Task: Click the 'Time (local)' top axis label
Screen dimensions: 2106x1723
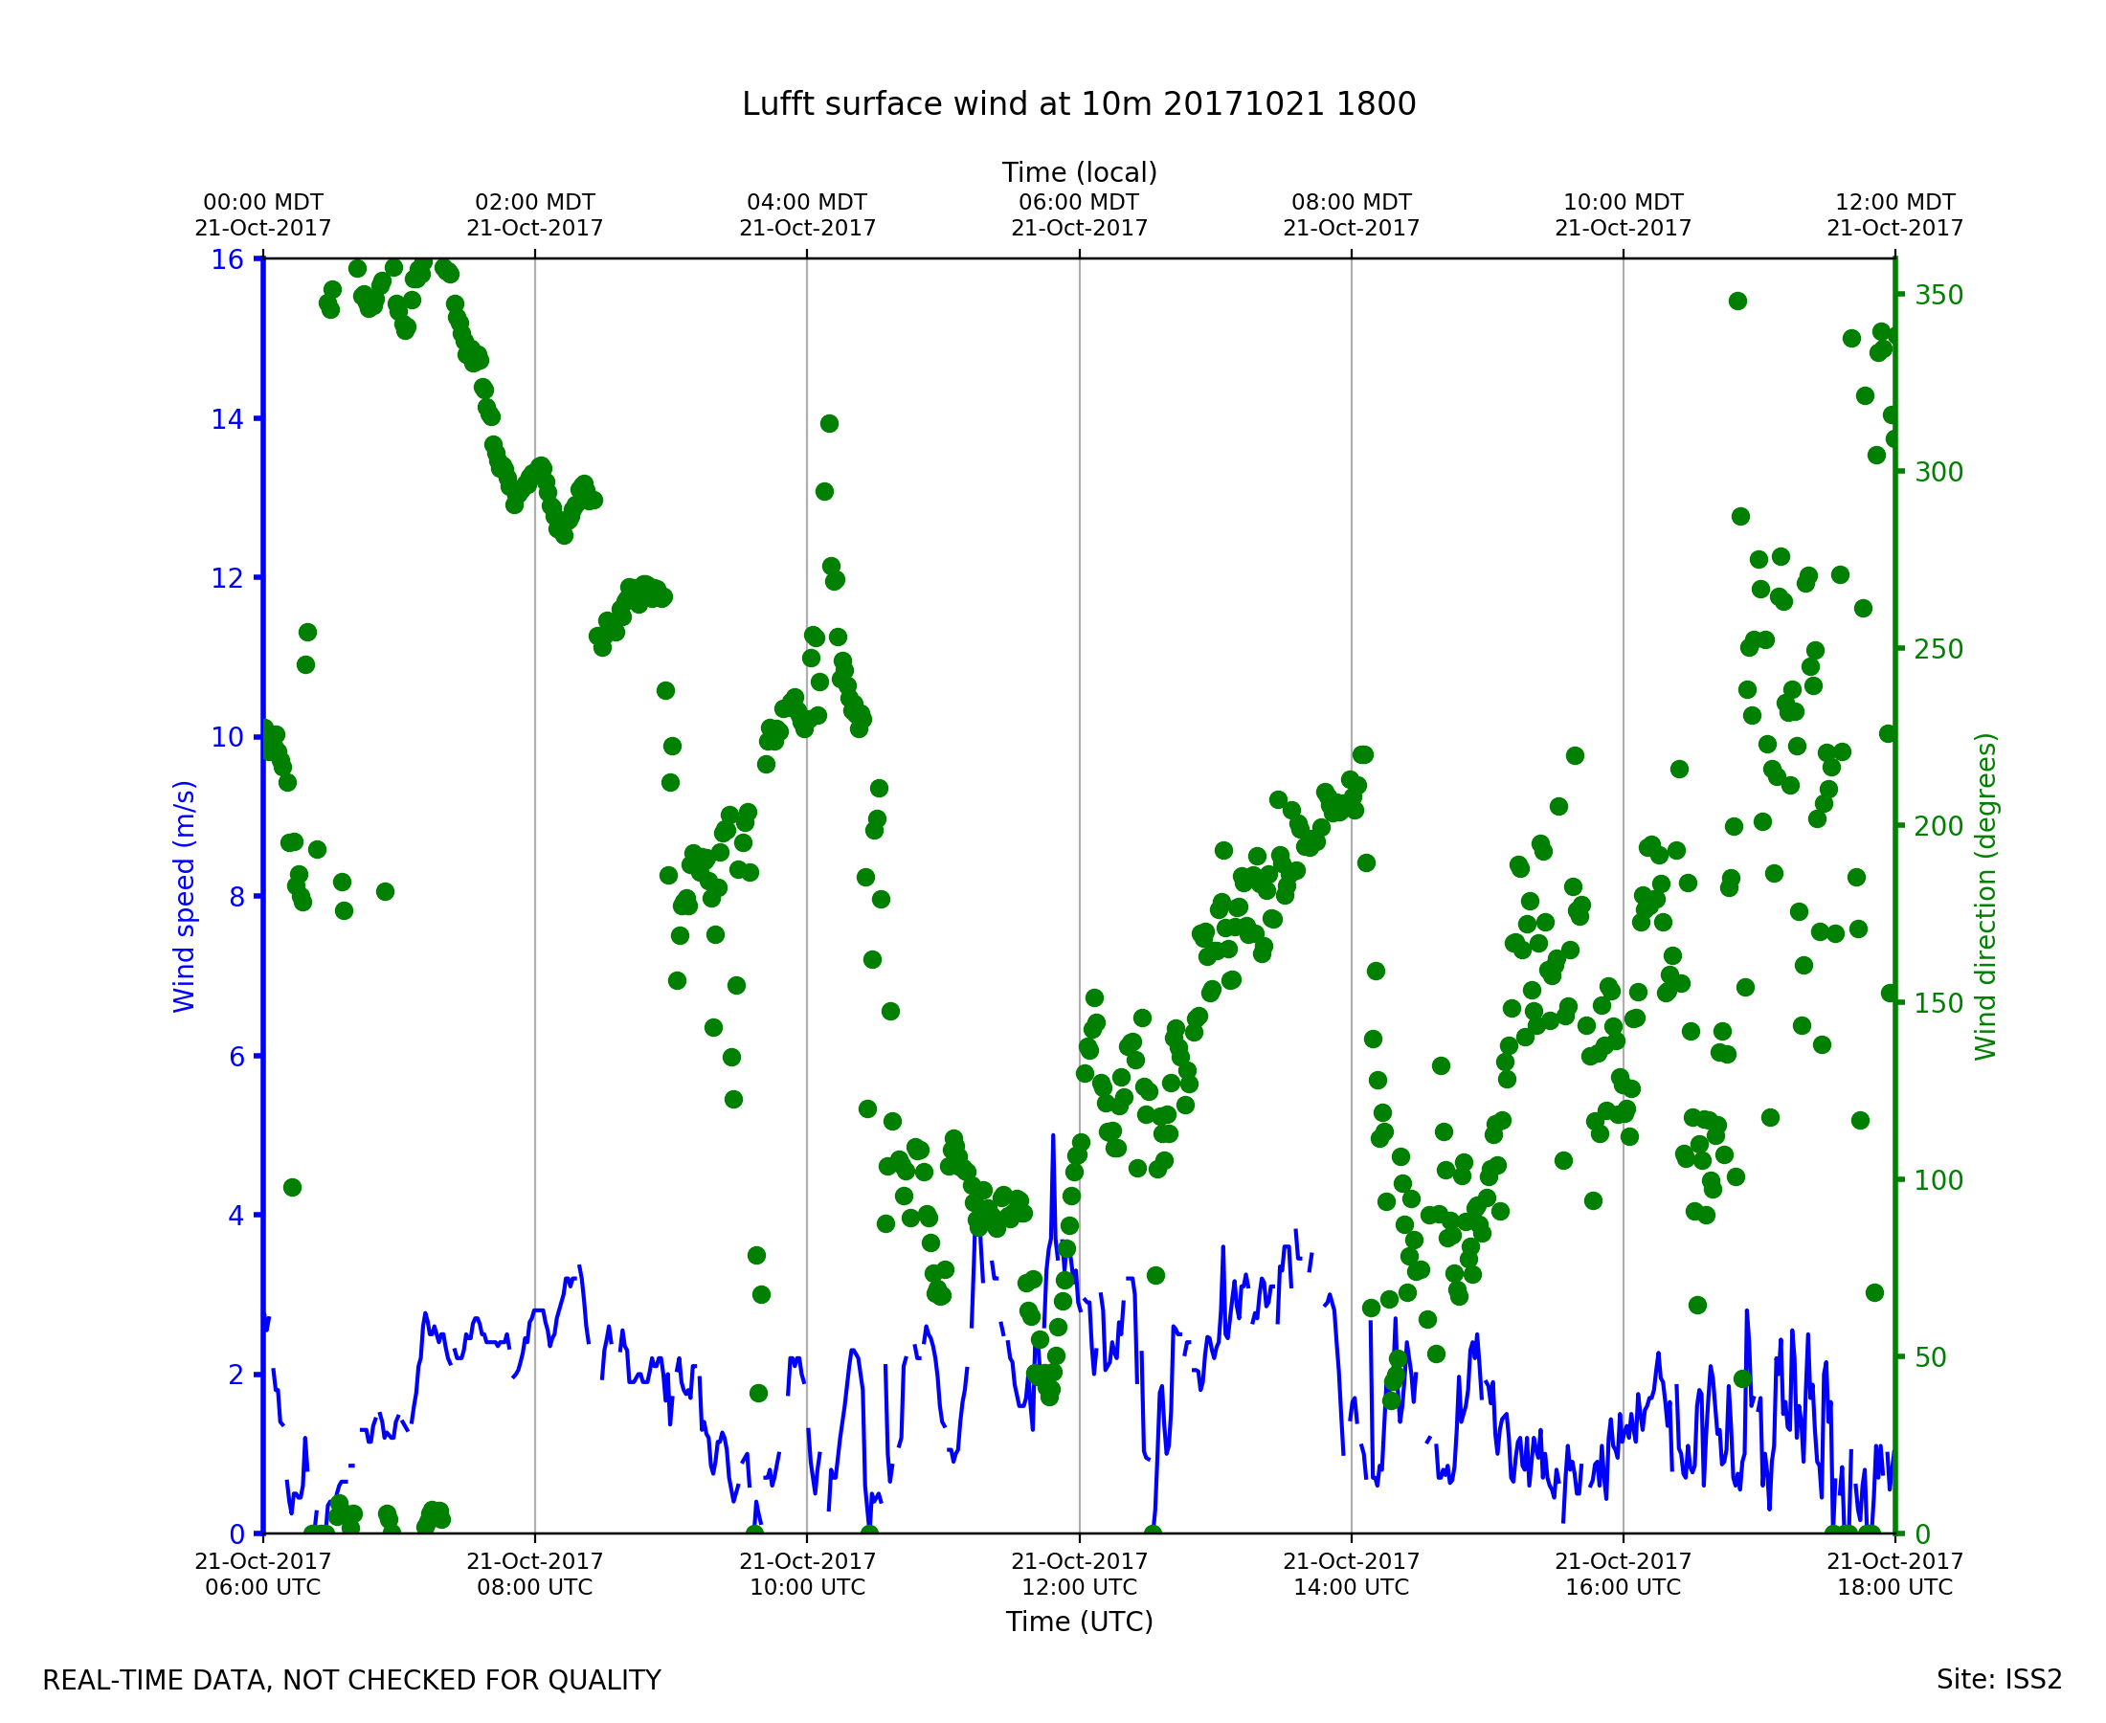Action: click(x=1079, y=172)
